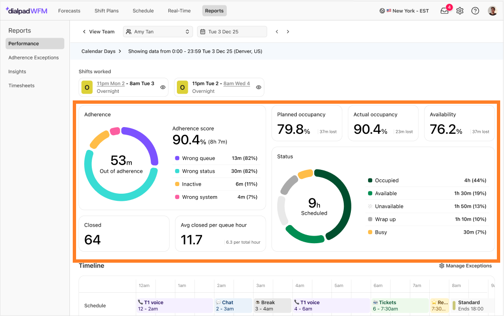Select Performance in the Reports sidebar

(35, 43)
